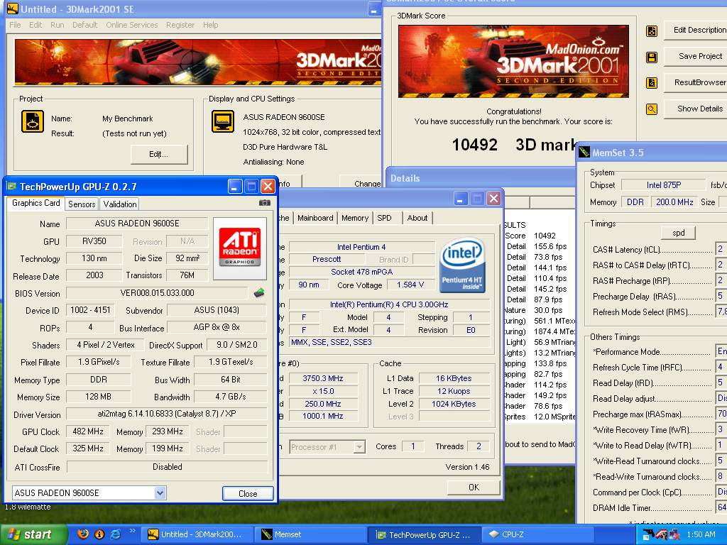This screenshot has height=545, width=727.
Task: Open the File menu in 3DMark2001
Action: [x=15, y=25]
